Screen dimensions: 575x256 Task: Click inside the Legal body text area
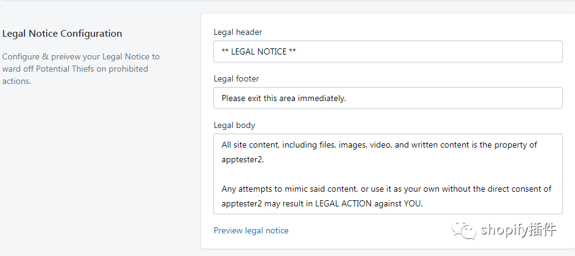387,174
